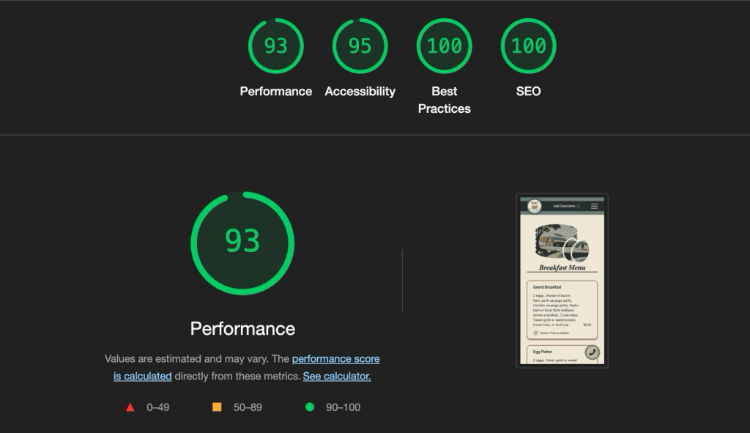The width and height of the screenshot is (750, 433).
Task: Select the SEO 100 score gauge
Action: (x=528, y=46)
